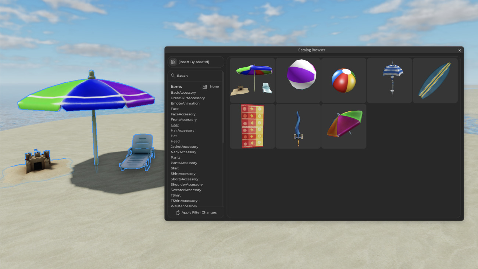478x269 pixels.
Task: Click the Beach search field
Action: tap(191, 75)
